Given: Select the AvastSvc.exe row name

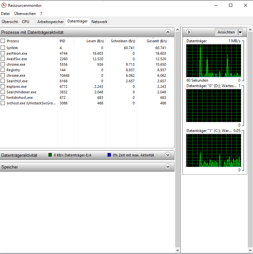Looking at the screenshot, I should pos(17,59).
